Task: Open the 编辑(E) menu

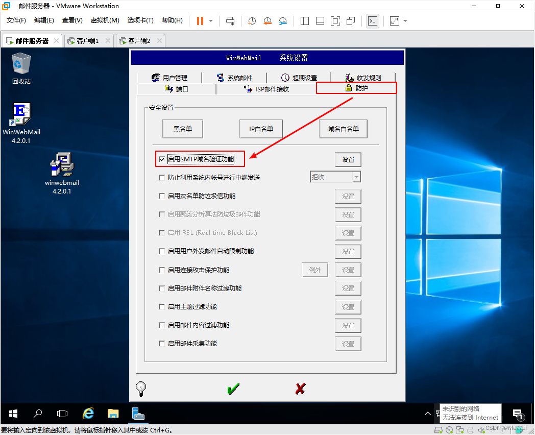Action: 44,20
